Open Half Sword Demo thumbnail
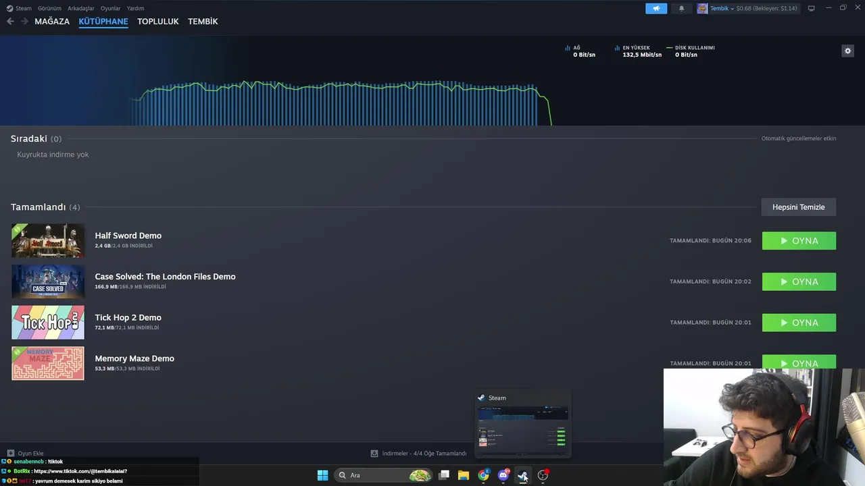 point(48,241)
